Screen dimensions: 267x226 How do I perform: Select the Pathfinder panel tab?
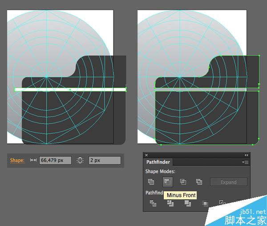point(158,162)
